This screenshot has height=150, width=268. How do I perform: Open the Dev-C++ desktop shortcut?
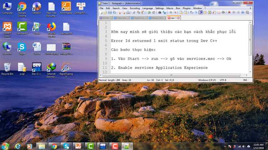coord(36,69)
